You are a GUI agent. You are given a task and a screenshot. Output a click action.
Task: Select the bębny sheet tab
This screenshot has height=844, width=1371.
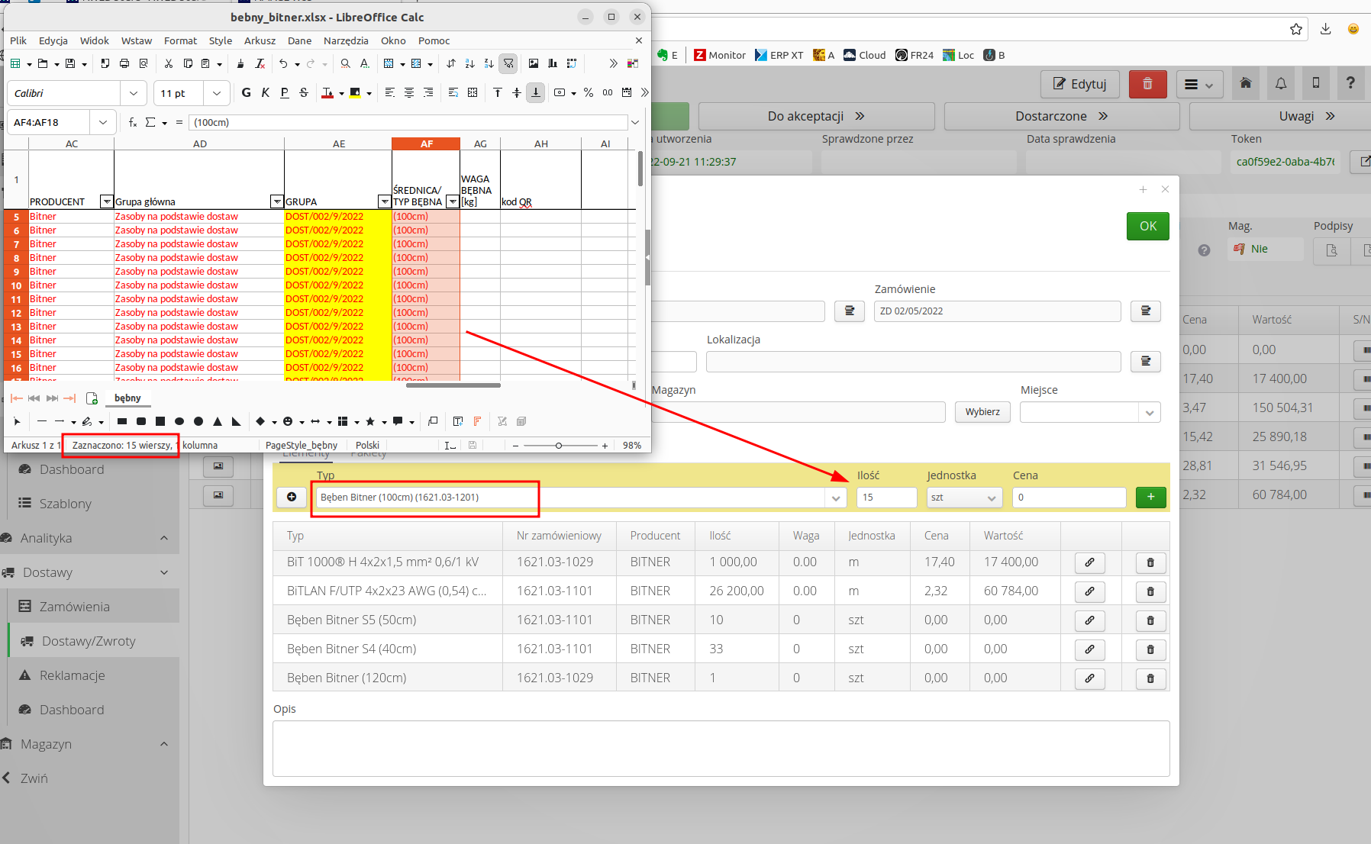127,398
